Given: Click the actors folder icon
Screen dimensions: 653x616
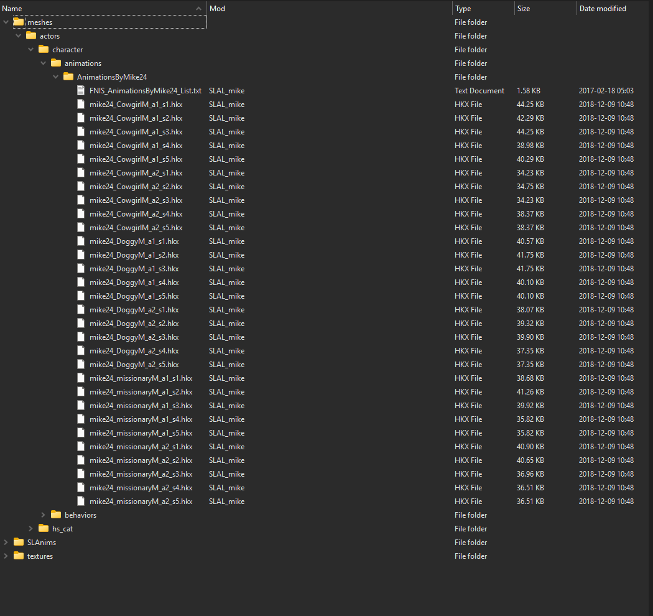Looking at the screenshot, I should [x=31, y=35].
